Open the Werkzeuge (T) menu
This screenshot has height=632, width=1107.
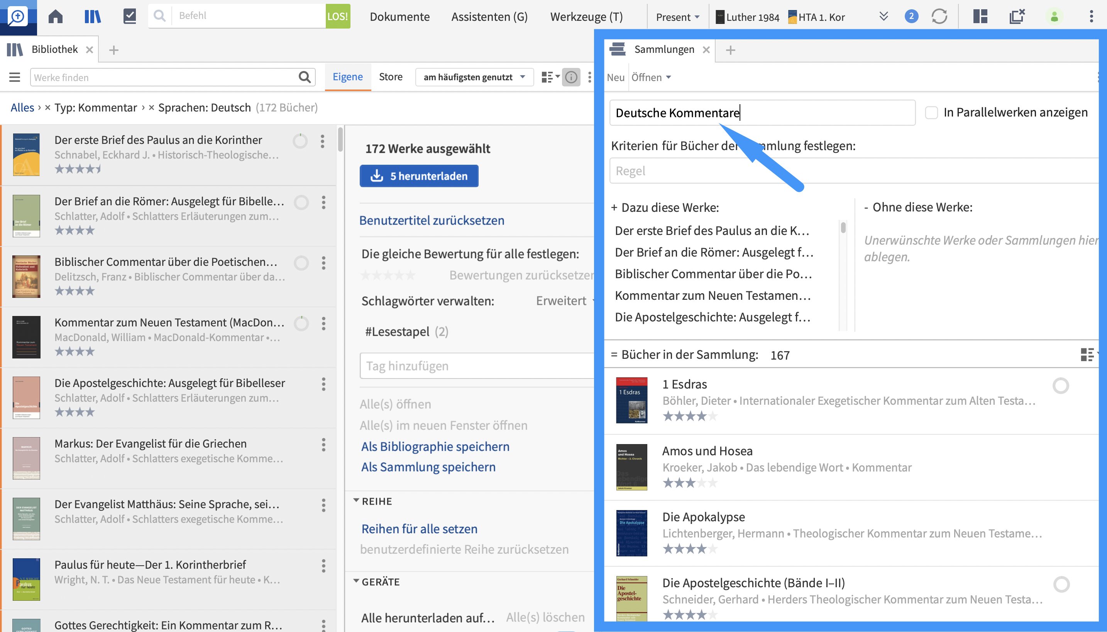(x=586, y=17)
